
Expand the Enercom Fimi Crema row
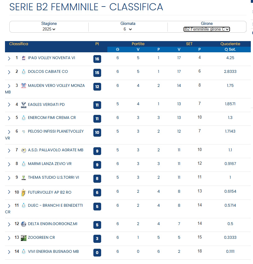(x=9, y=118)
